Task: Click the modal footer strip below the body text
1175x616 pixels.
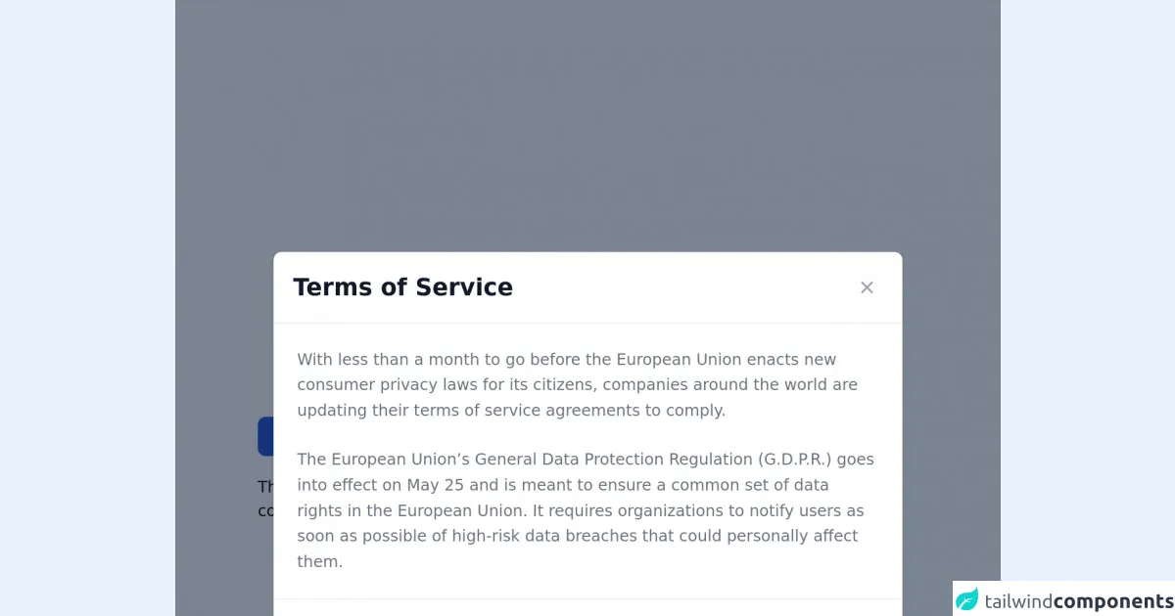Action: [587, 607]
